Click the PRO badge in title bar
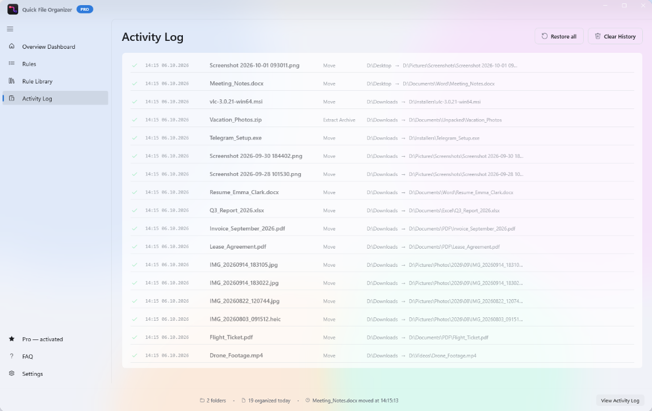This screenshot has width=652, height=411. pyautogui.click(x=85, y=9)
